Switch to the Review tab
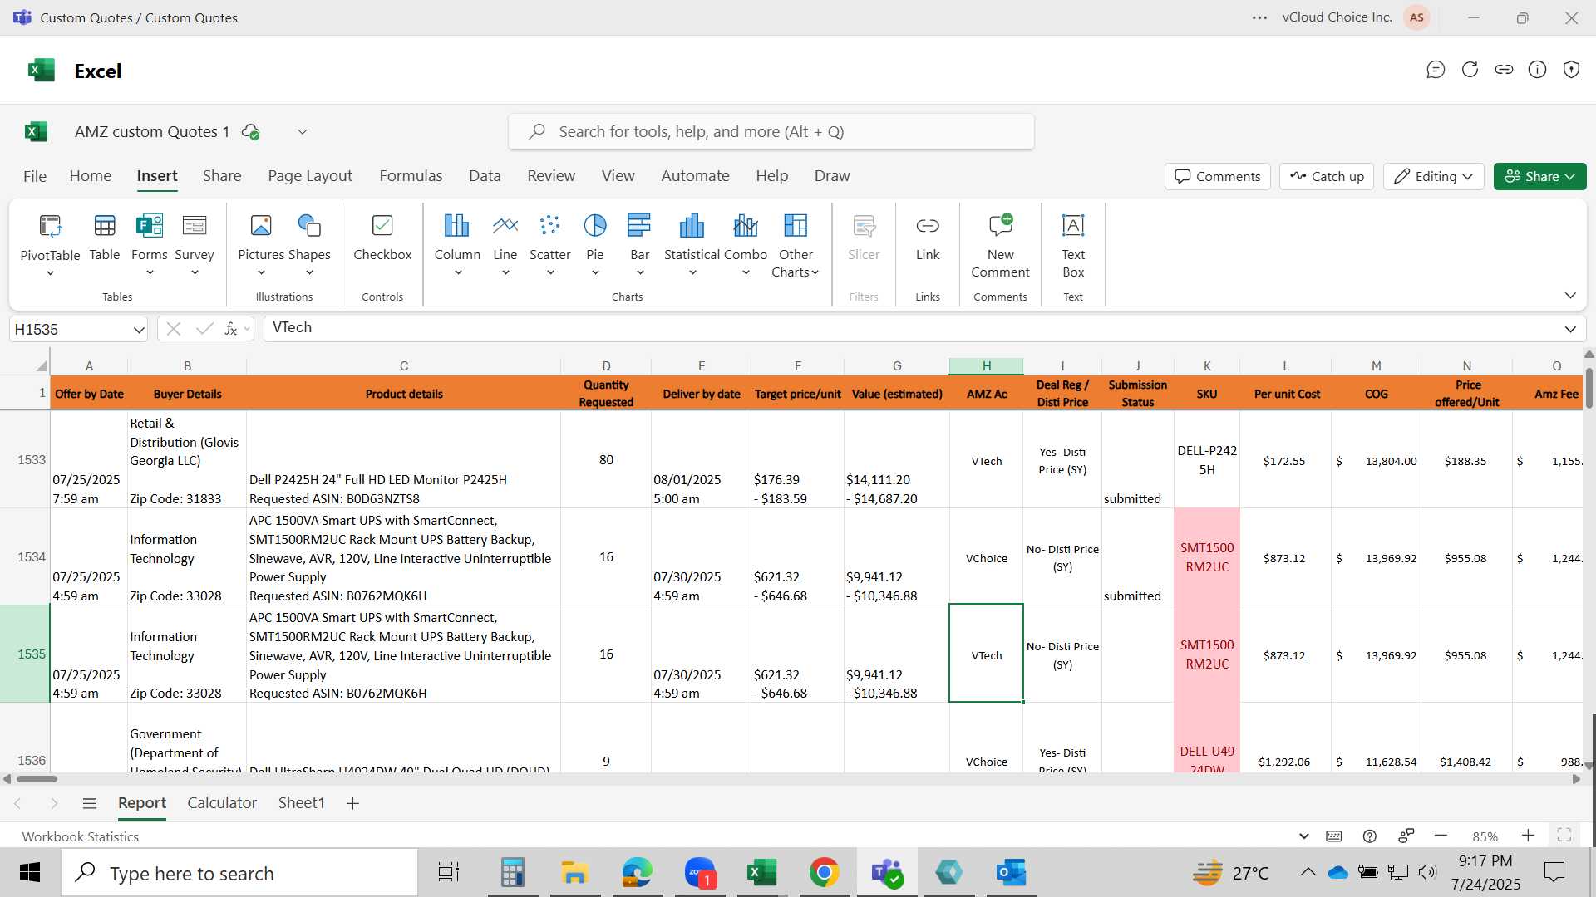1596x897 pixels. [x=551, y=176]
